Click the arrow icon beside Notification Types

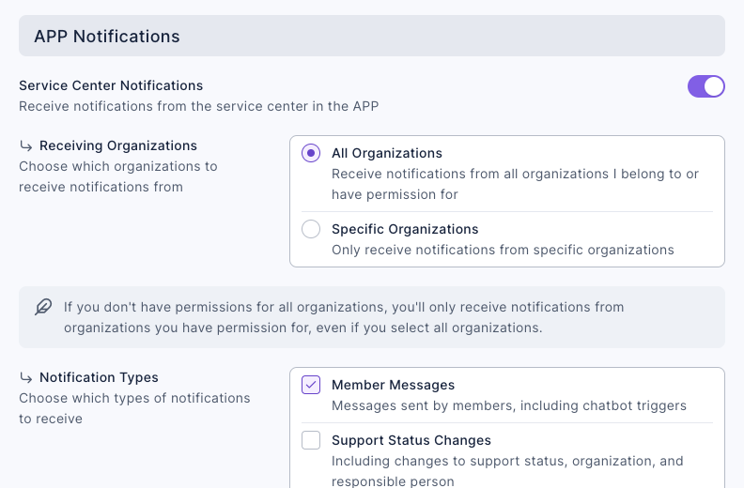point(26,377)
